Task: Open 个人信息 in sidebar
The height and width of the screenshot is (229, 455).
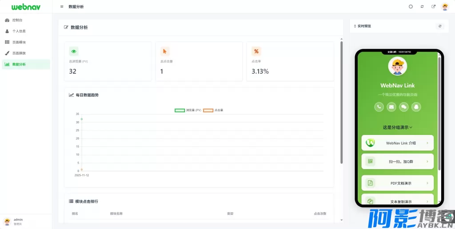Action: pyautogui.click(x=19, y=32)
